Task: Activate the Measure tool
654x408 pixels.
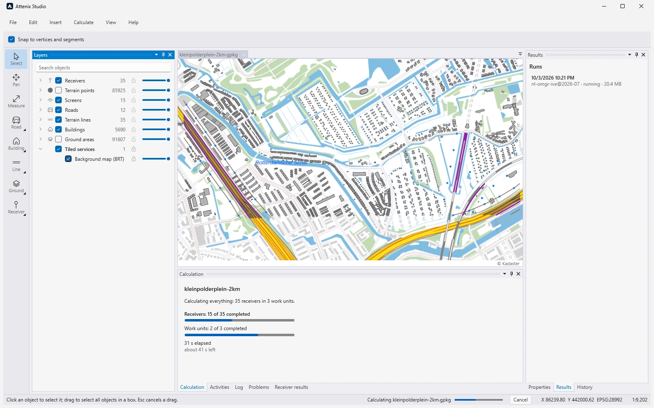Action: [x=16, y=101]
